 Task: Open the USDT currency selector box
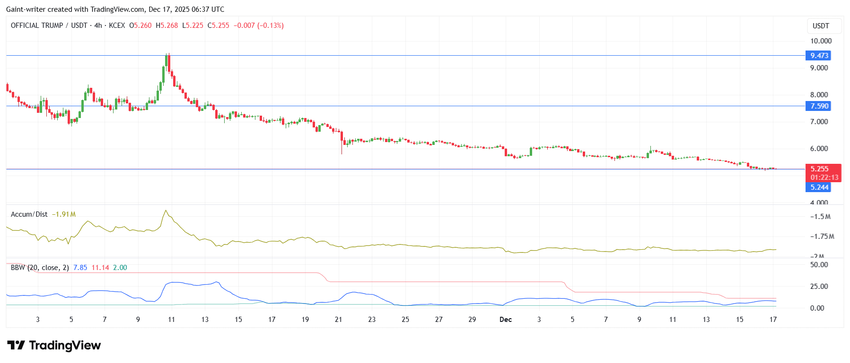pyautogui.click(x=824, y=26)
